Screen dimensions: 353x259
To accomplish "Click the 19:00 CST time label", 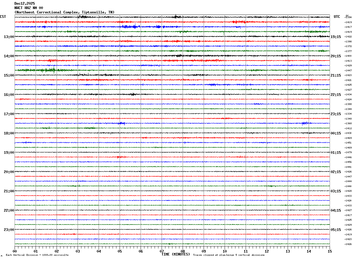I will coord(9,152).
